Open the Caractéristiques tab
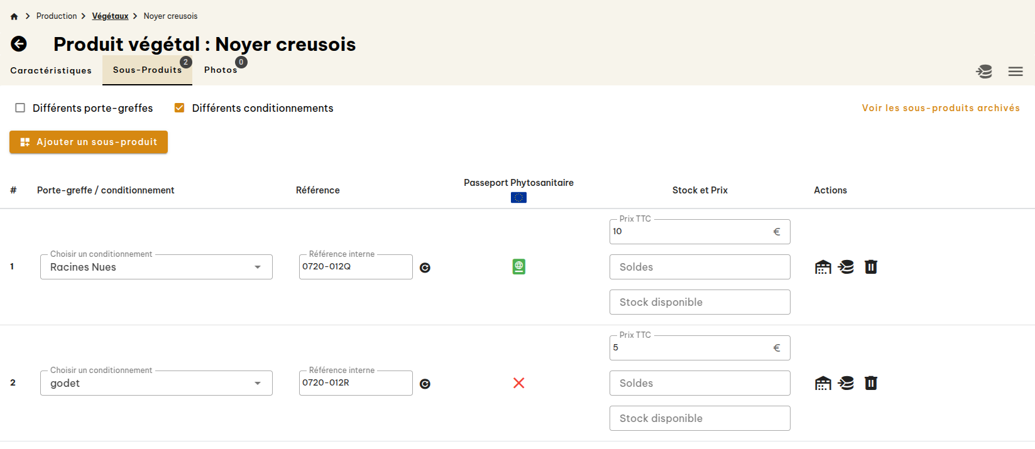Viewport: 1035px width, 449px height. click(51, 70)
